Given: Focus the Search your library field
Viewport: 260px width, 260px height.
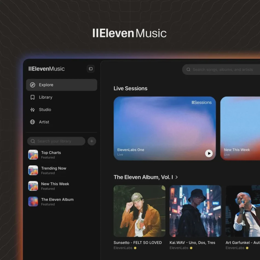Looking at the screenshot, I should pos(56,141).
